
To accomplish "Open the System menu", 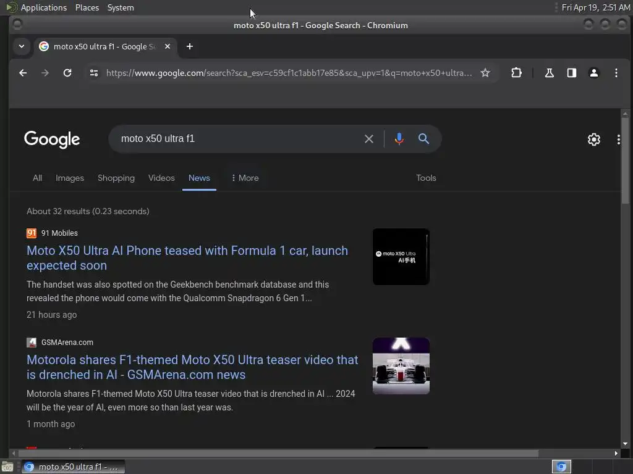I will click(x=121, y=7).
